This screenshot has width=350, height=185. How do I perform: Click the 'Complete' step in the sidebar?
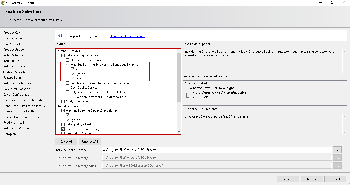[x=10, y=134]
